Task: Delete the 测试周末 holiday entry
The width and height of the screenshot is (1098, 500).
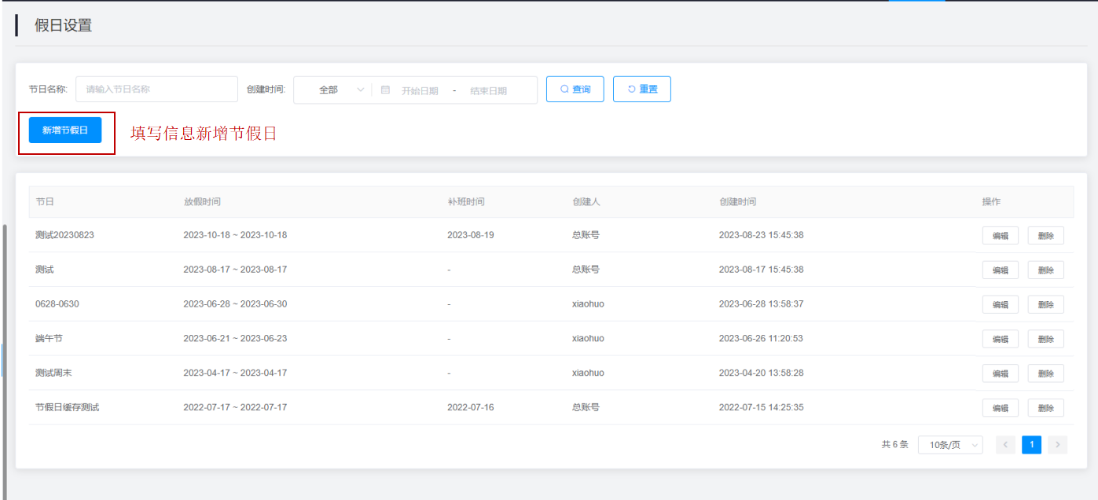Action: pos(1045,373)
